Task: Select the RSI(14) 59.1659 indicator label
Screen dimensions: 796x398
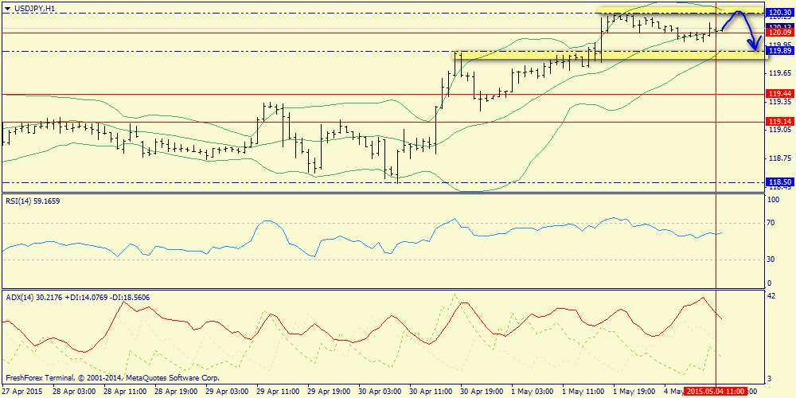Action: [34, 201]
